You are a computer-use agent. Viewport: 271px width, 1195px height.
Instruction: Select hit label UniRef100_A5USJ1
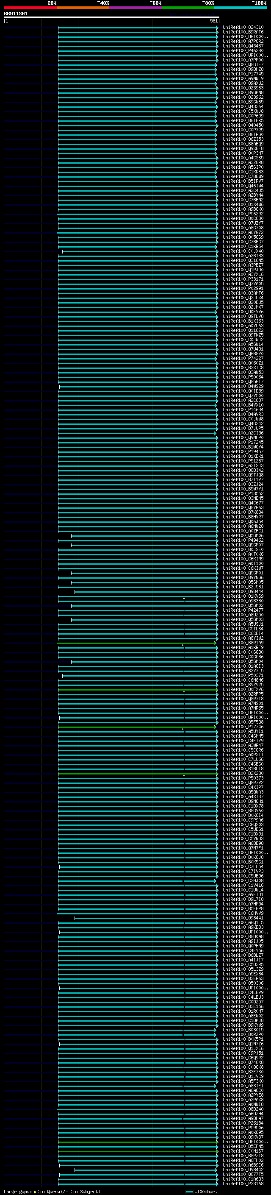243,624
